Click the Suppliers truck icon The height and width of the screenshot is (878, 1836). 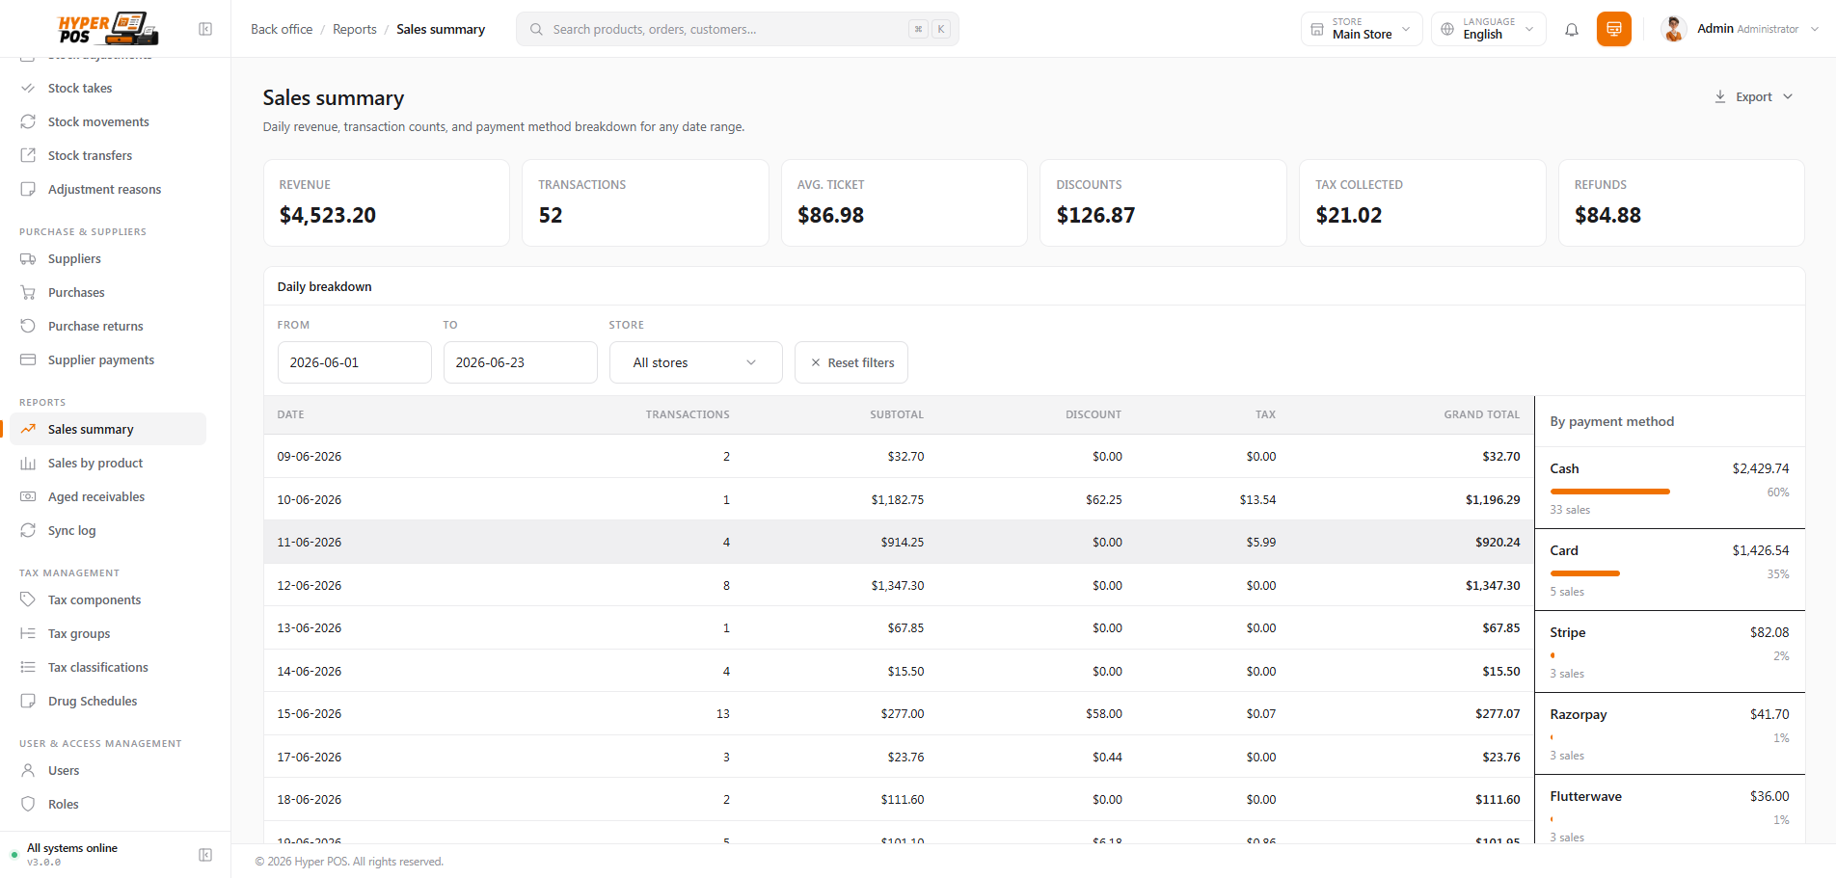pos(28,258)
